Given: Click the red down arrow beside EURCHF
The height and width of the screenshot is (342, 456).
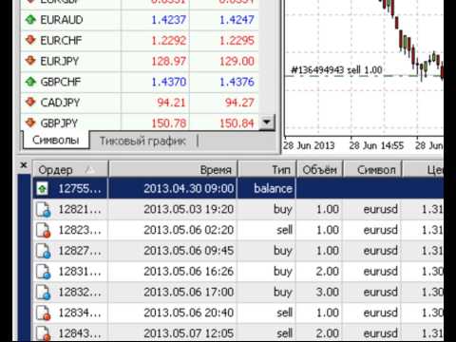Looking at the screenshot, I should (x=30, y=40).
